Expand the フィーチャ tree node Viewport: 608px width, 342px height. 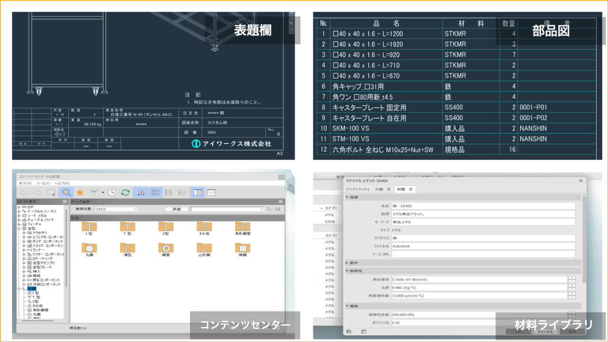(x=19, y=224)
